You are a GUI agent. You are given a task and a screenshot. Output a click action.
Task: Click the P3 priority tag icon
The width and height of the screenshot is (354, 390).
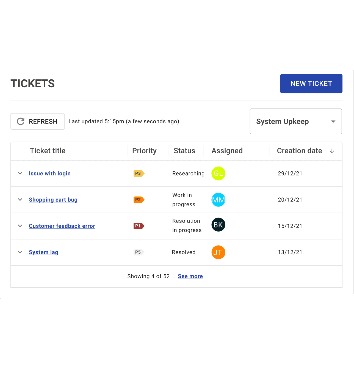(139, 173)
